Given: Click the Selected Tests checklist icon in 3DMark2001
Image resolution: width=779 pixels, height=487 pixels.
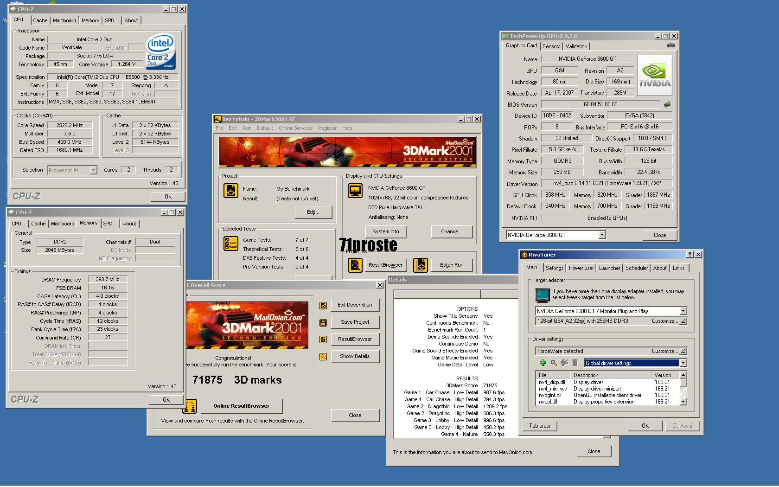Looking at the screenshot, I should (x=231, y=243).
